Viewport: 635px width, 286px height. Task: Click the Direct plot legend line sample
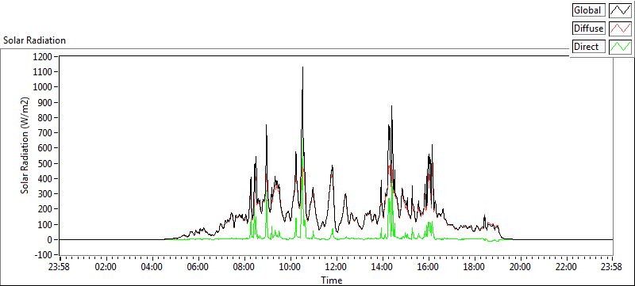click(620, 47)
